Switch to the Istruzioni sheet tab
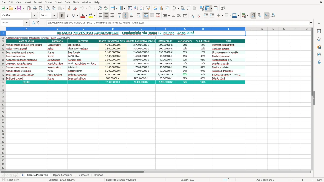This screenshot has width=324, height=182. click(99, 175)
